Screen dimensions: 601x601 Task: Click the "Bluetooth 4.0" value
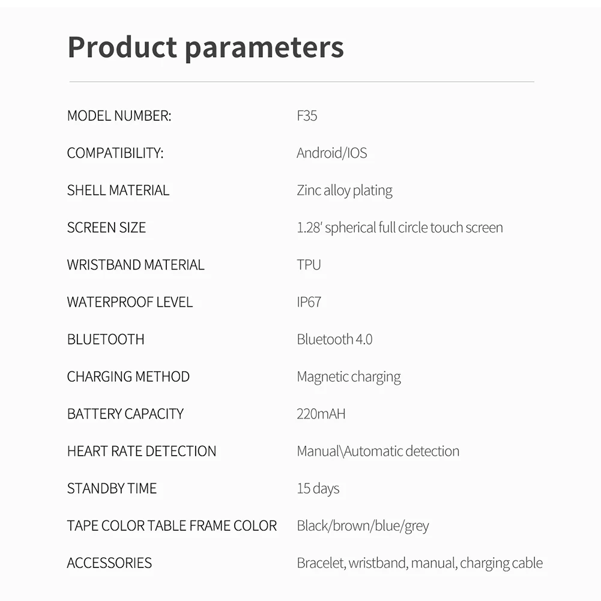(x=334, y=339)
